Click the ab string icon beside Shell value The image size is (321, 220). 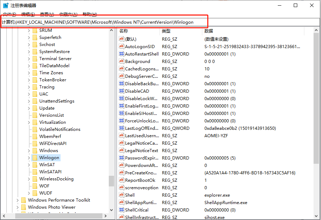click(x=122, y=195)
